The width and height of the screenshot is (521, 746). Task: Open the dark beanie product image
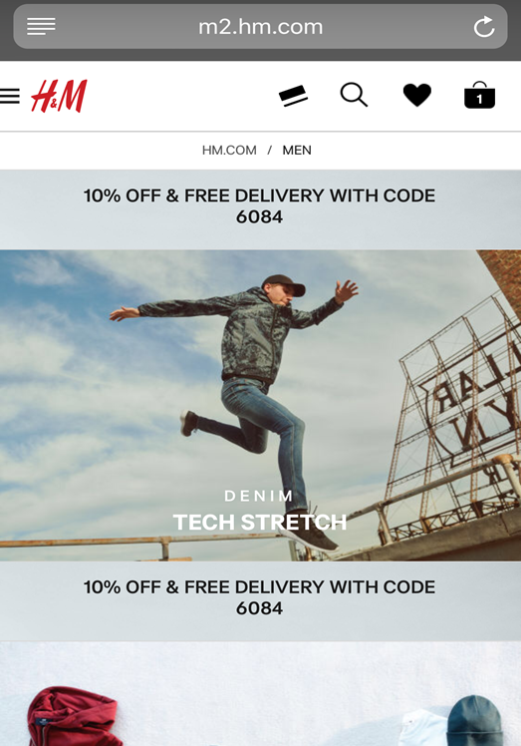coord(475,721)
